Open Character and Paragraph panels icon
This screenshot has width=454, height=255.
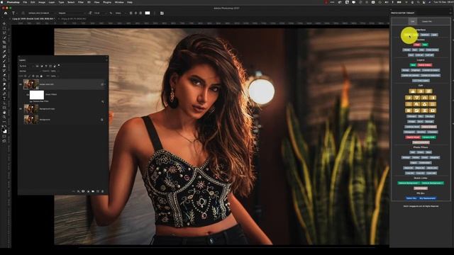coord(162,13)
